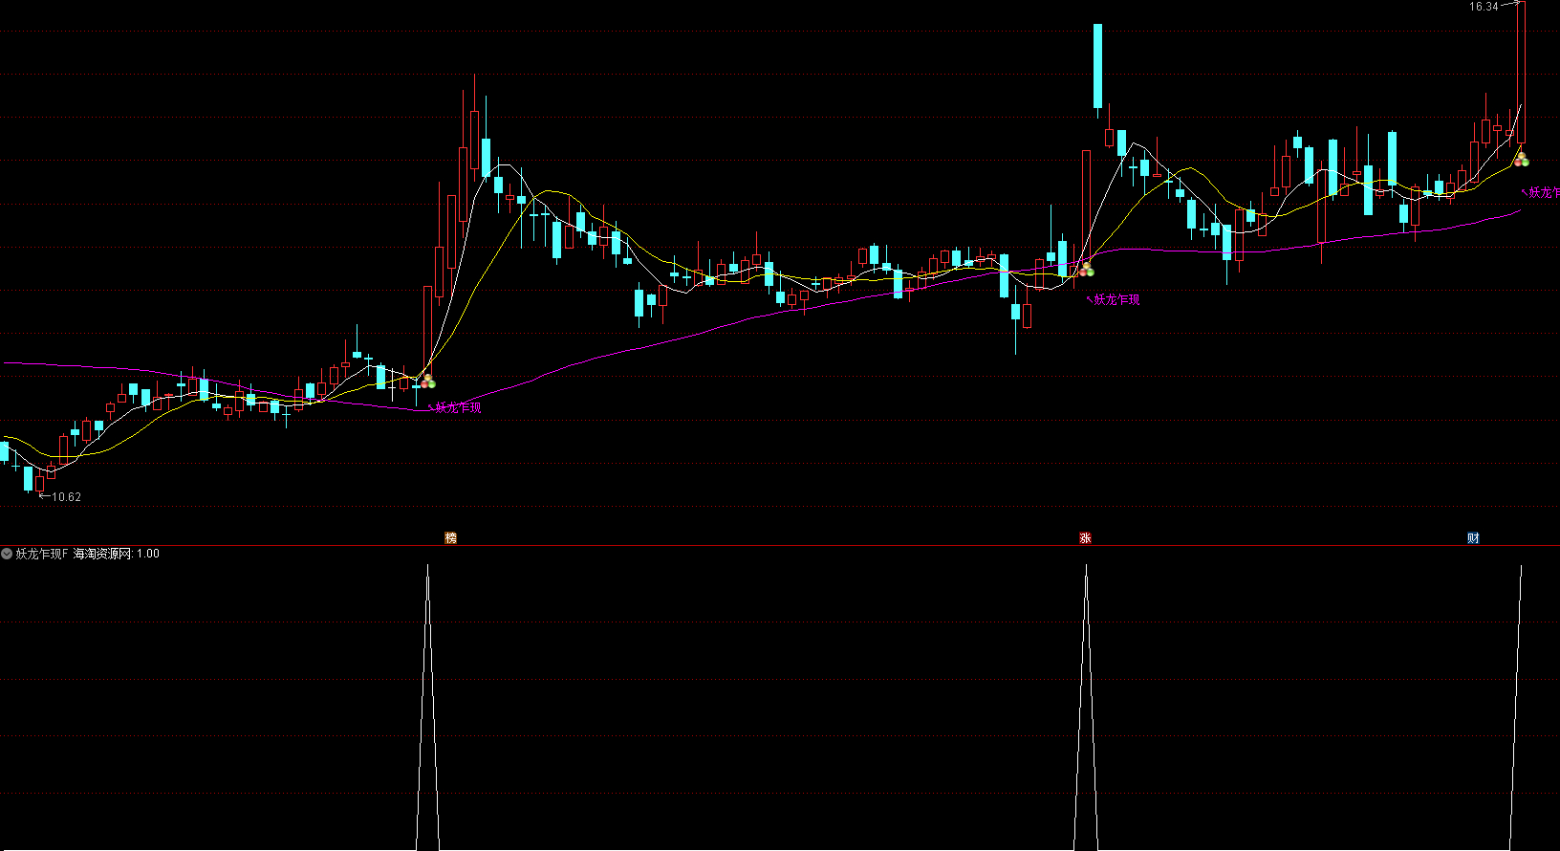
Task: Select the tall cyan candlestick after 涨 surge
Action: [x=1097, y=66]
